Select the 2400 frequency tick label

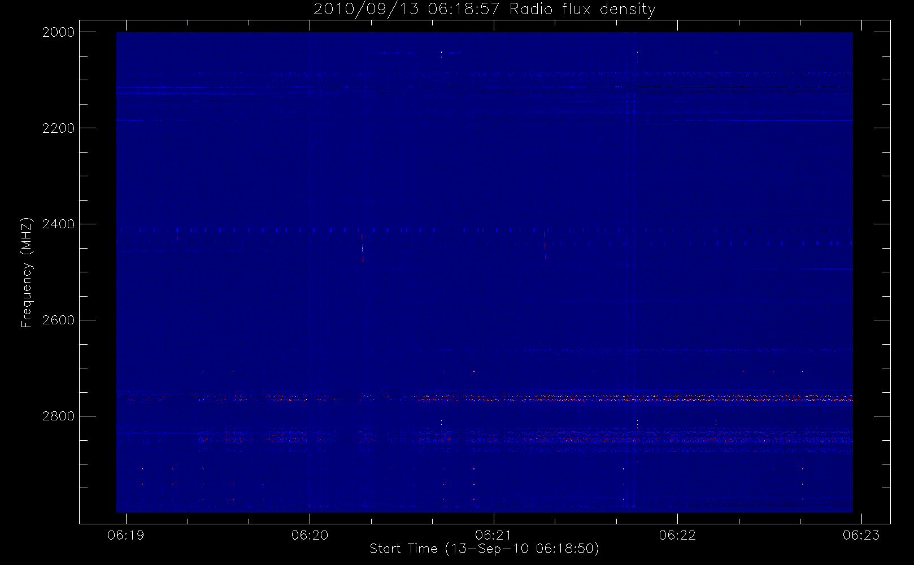point(59,224)
